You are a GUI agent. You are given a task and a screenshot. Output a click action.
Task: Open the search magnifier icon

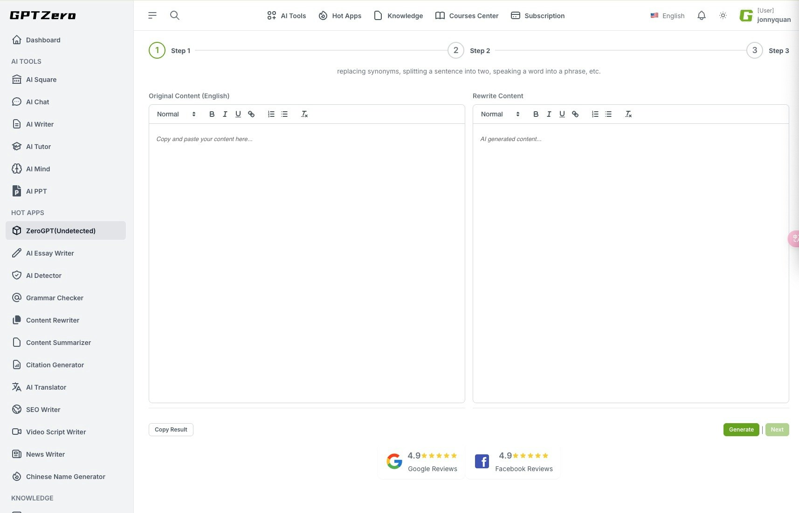(175, 15)
